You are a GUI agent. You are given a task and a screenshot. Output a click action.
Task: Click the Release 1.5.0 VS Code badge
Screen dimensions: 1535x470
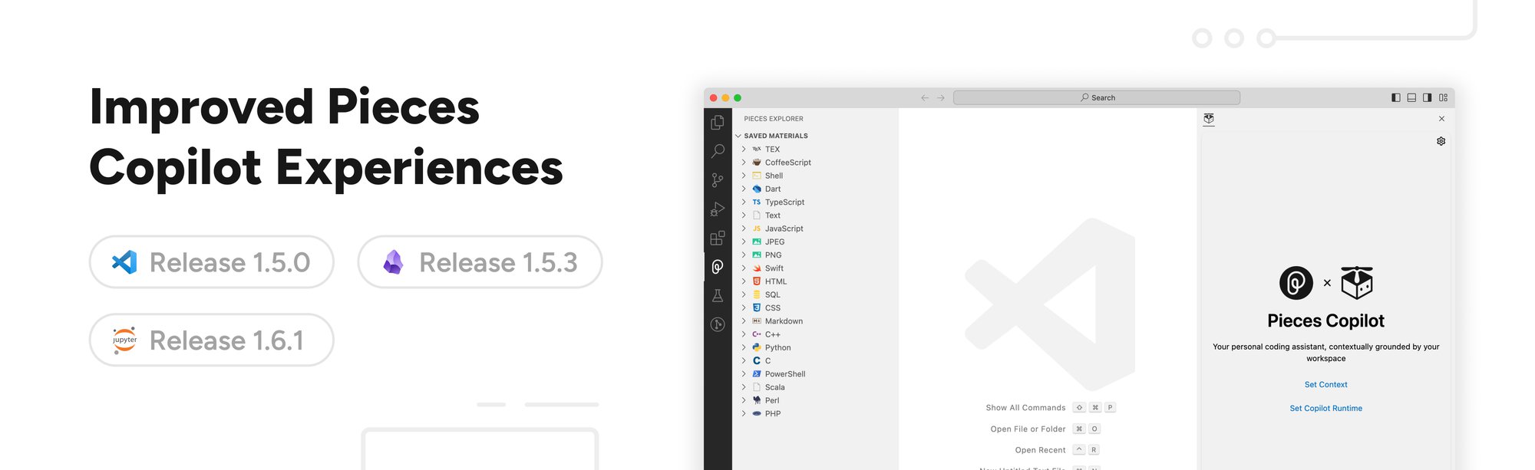pos(212,262)
